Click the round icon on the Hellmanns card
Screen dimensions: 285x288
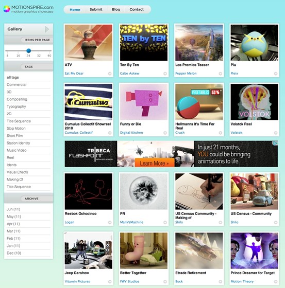(221, 133)
